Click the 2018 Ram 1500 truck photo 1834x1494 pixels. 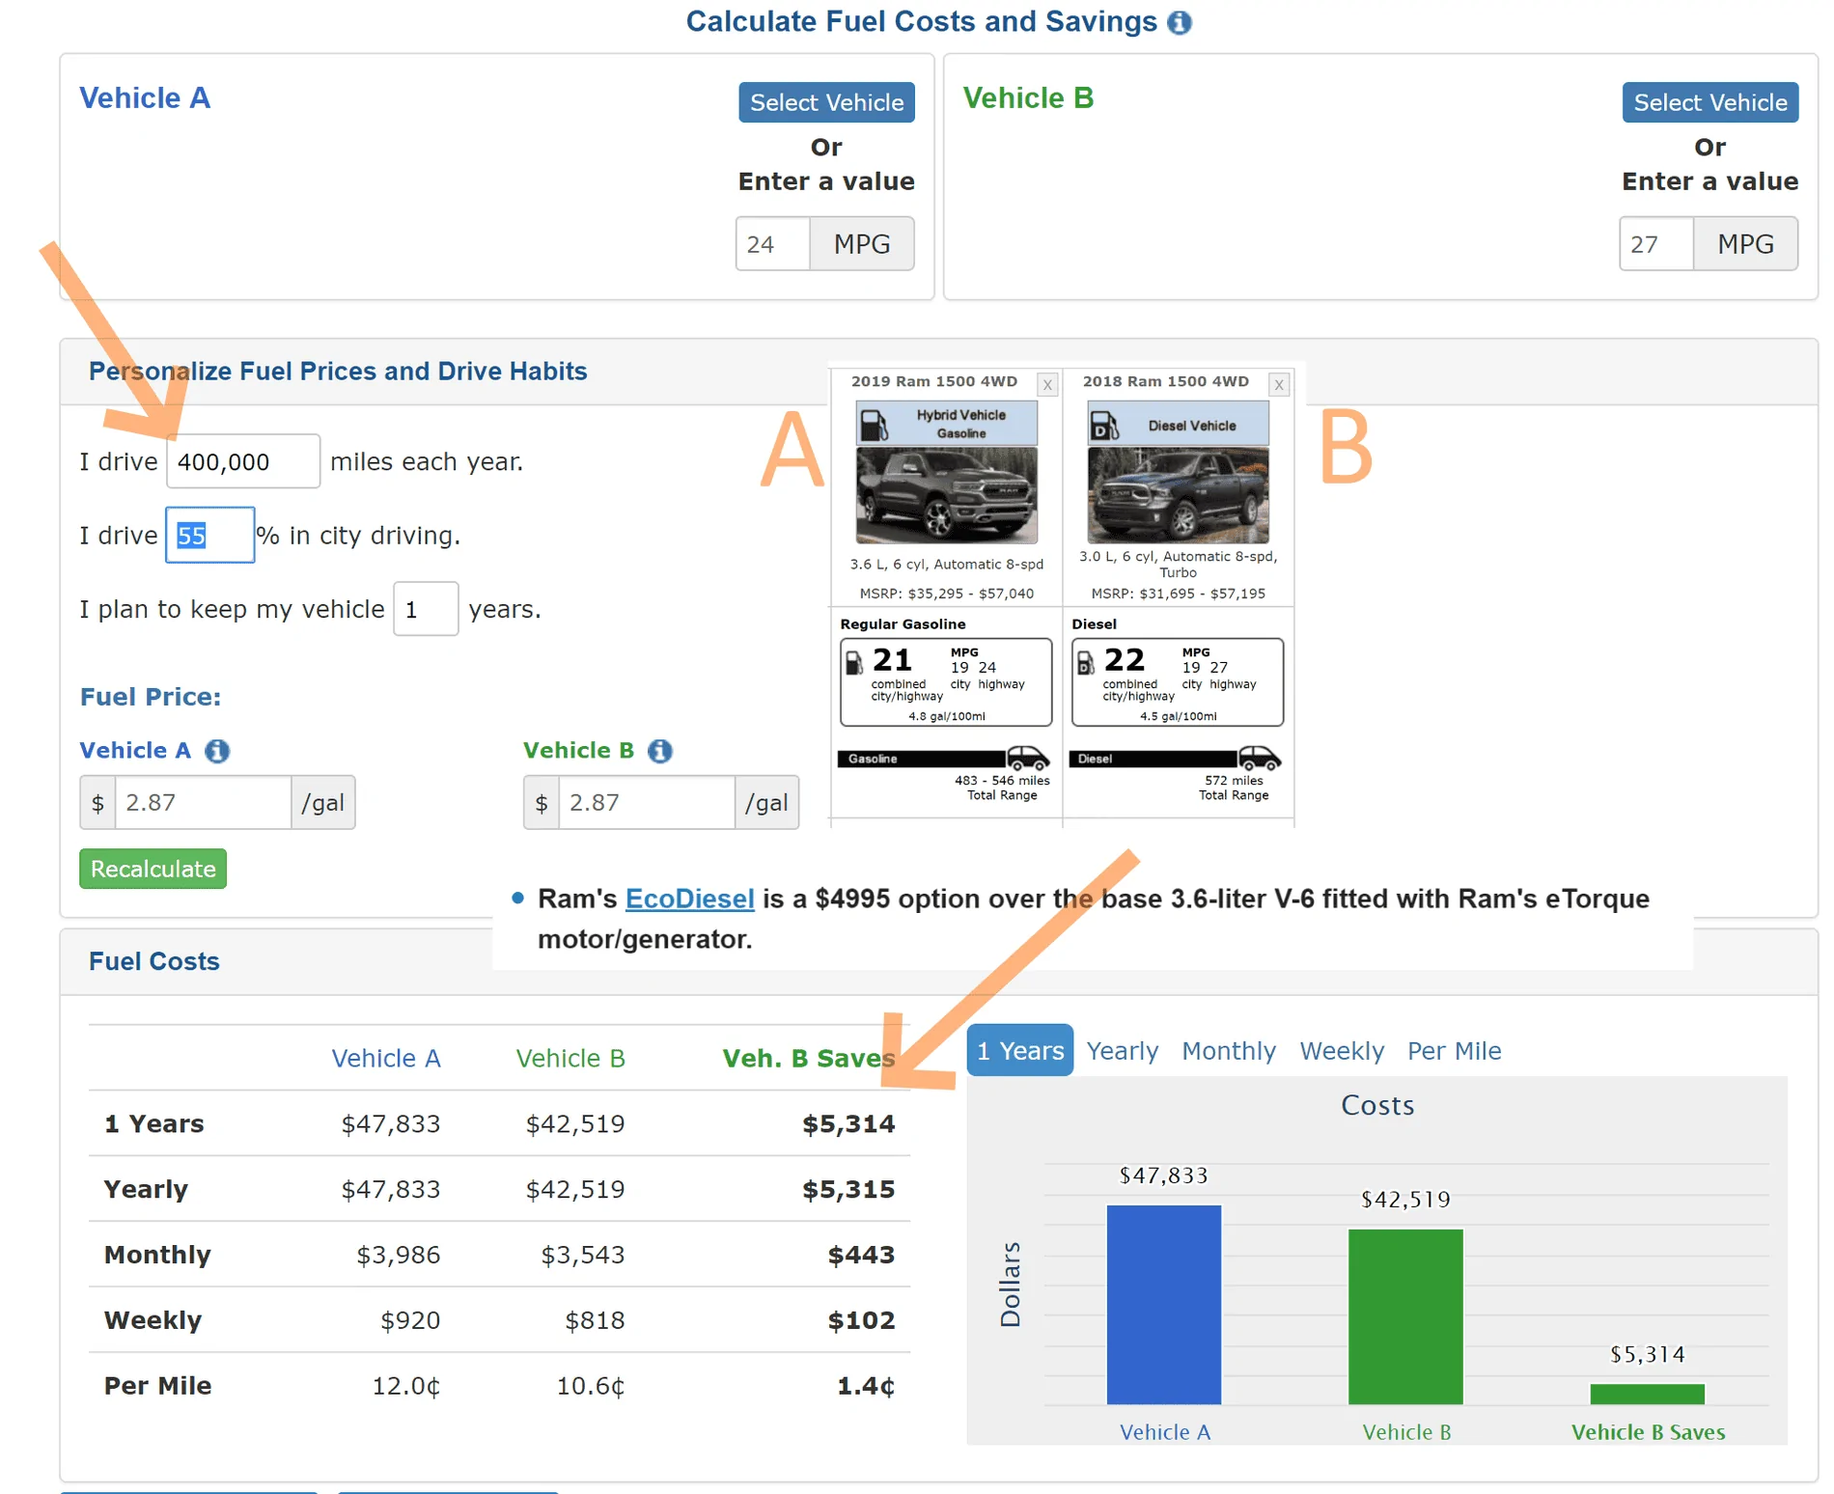[x=1178, y=495]
